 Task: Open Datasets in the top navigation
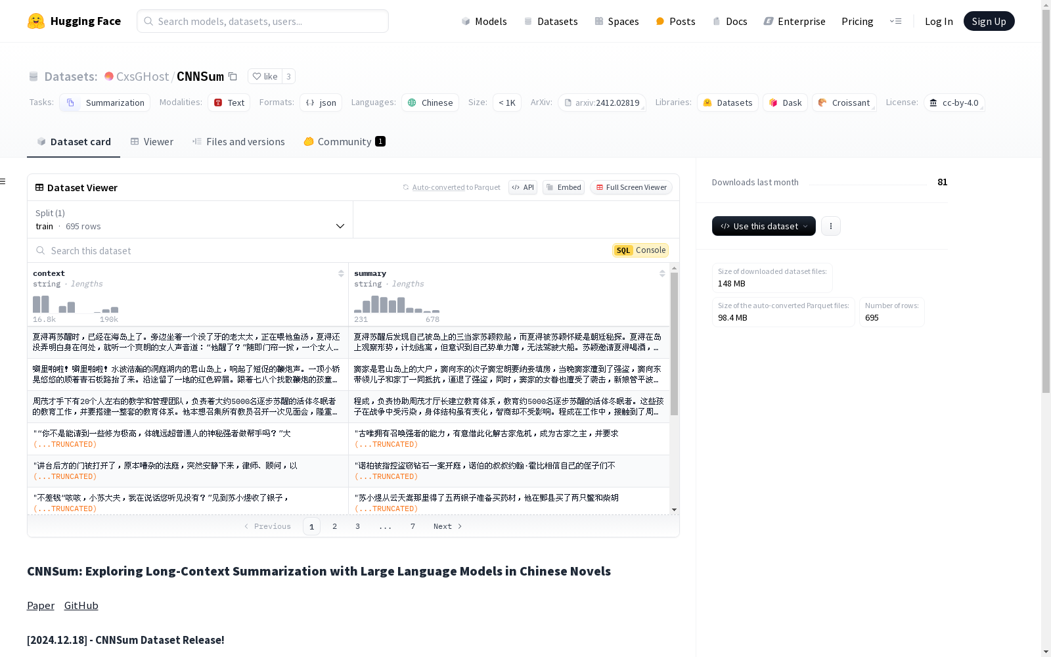coord(550,21)
